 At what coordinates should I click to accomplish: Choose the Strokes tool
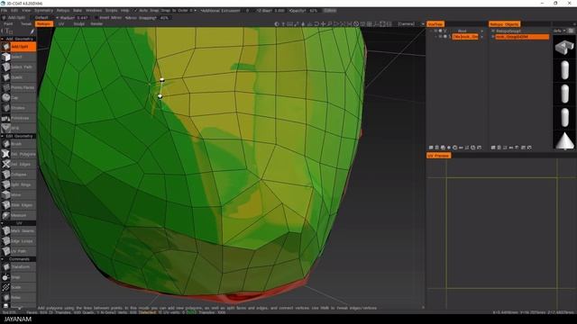18,108
